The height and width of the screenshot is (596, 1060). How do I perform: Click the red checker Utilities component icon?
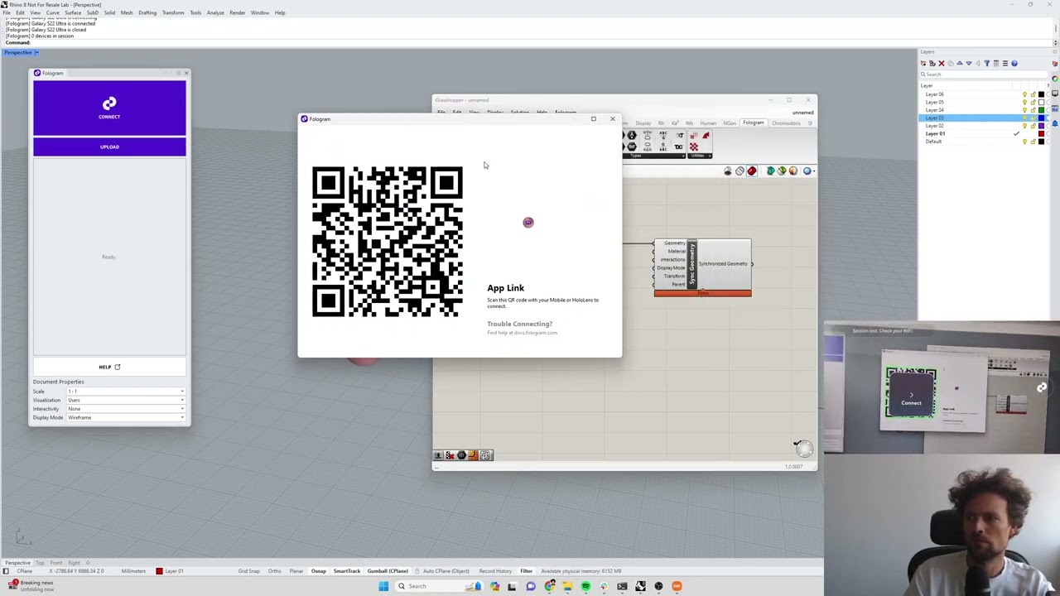click(x=694, y=147)
